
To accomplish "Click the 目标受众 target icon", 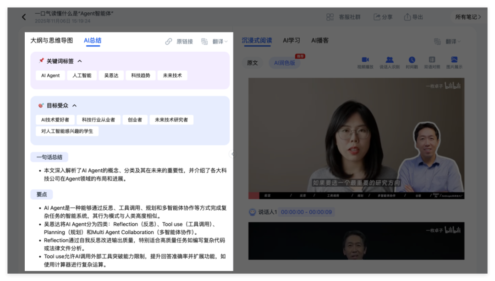I will pyautogui.click(x=41, y=105).
